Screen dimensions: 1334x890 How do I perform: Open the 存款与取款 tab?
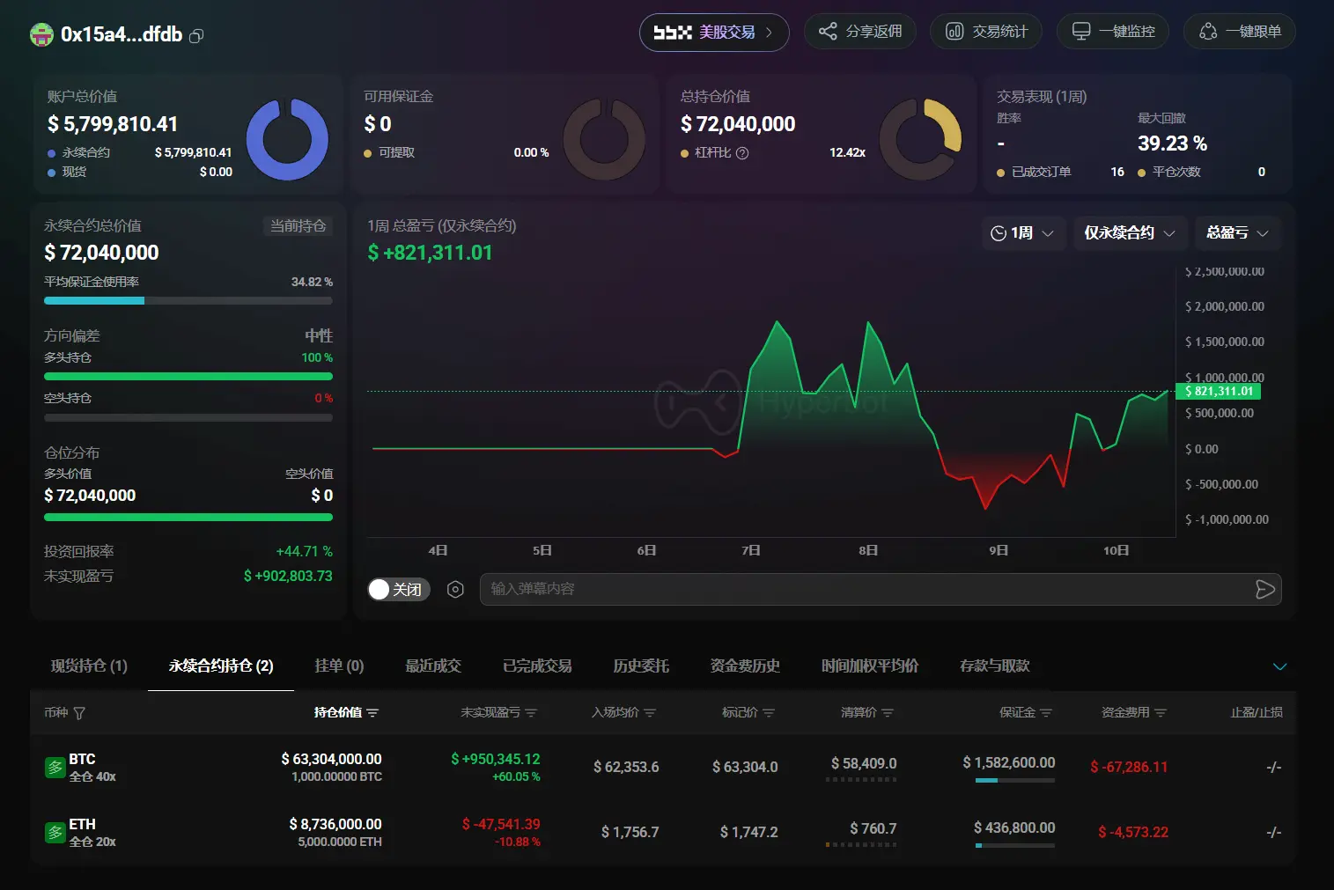click(x=995, y=666)
